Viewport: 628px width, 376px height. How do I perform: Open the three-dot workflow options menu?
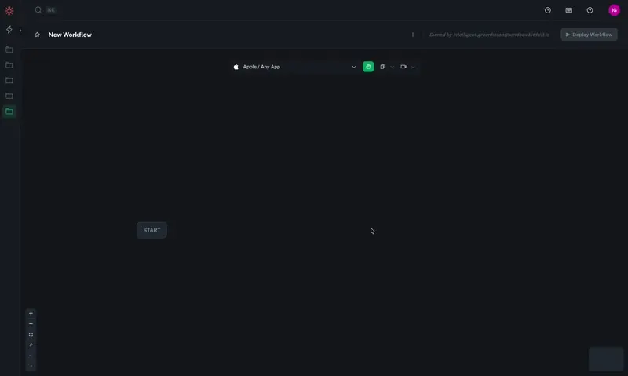tap(413, 35)
